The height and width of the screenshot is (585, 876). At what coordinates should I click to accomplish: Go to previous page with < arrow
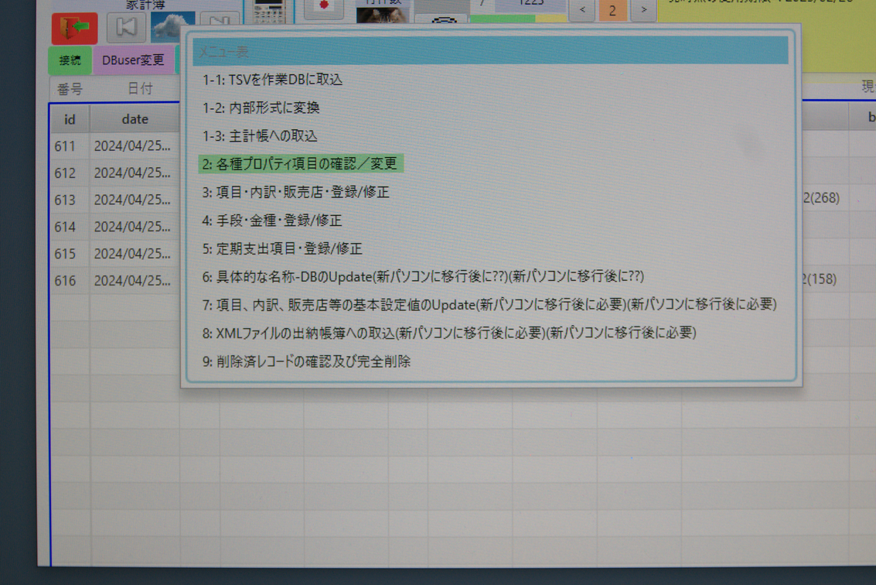(x=582, y=10)
